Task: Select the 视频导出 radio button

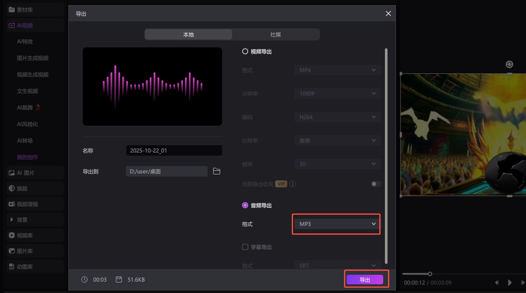Action: (x=245, y=51)
